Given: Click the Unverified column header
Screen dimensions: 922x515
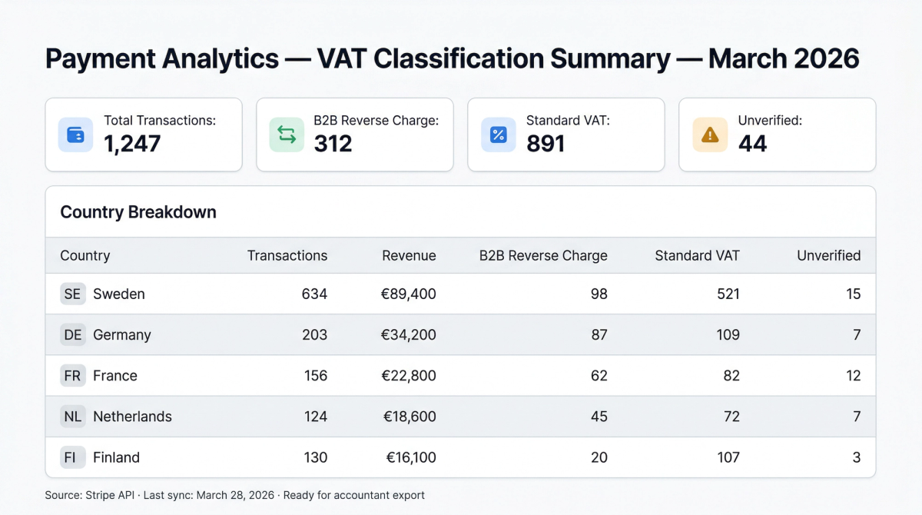Looking at the screenshot, I should click(x=828, y=255).
